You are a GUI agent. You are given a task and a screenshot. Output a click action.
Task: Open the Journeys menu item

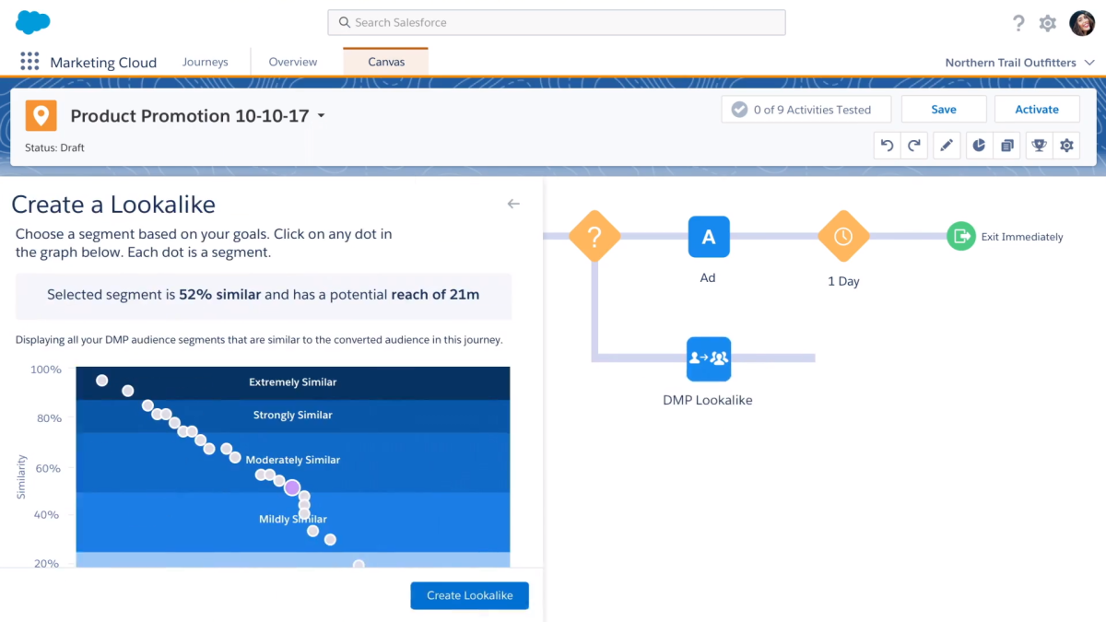(205, 61)
